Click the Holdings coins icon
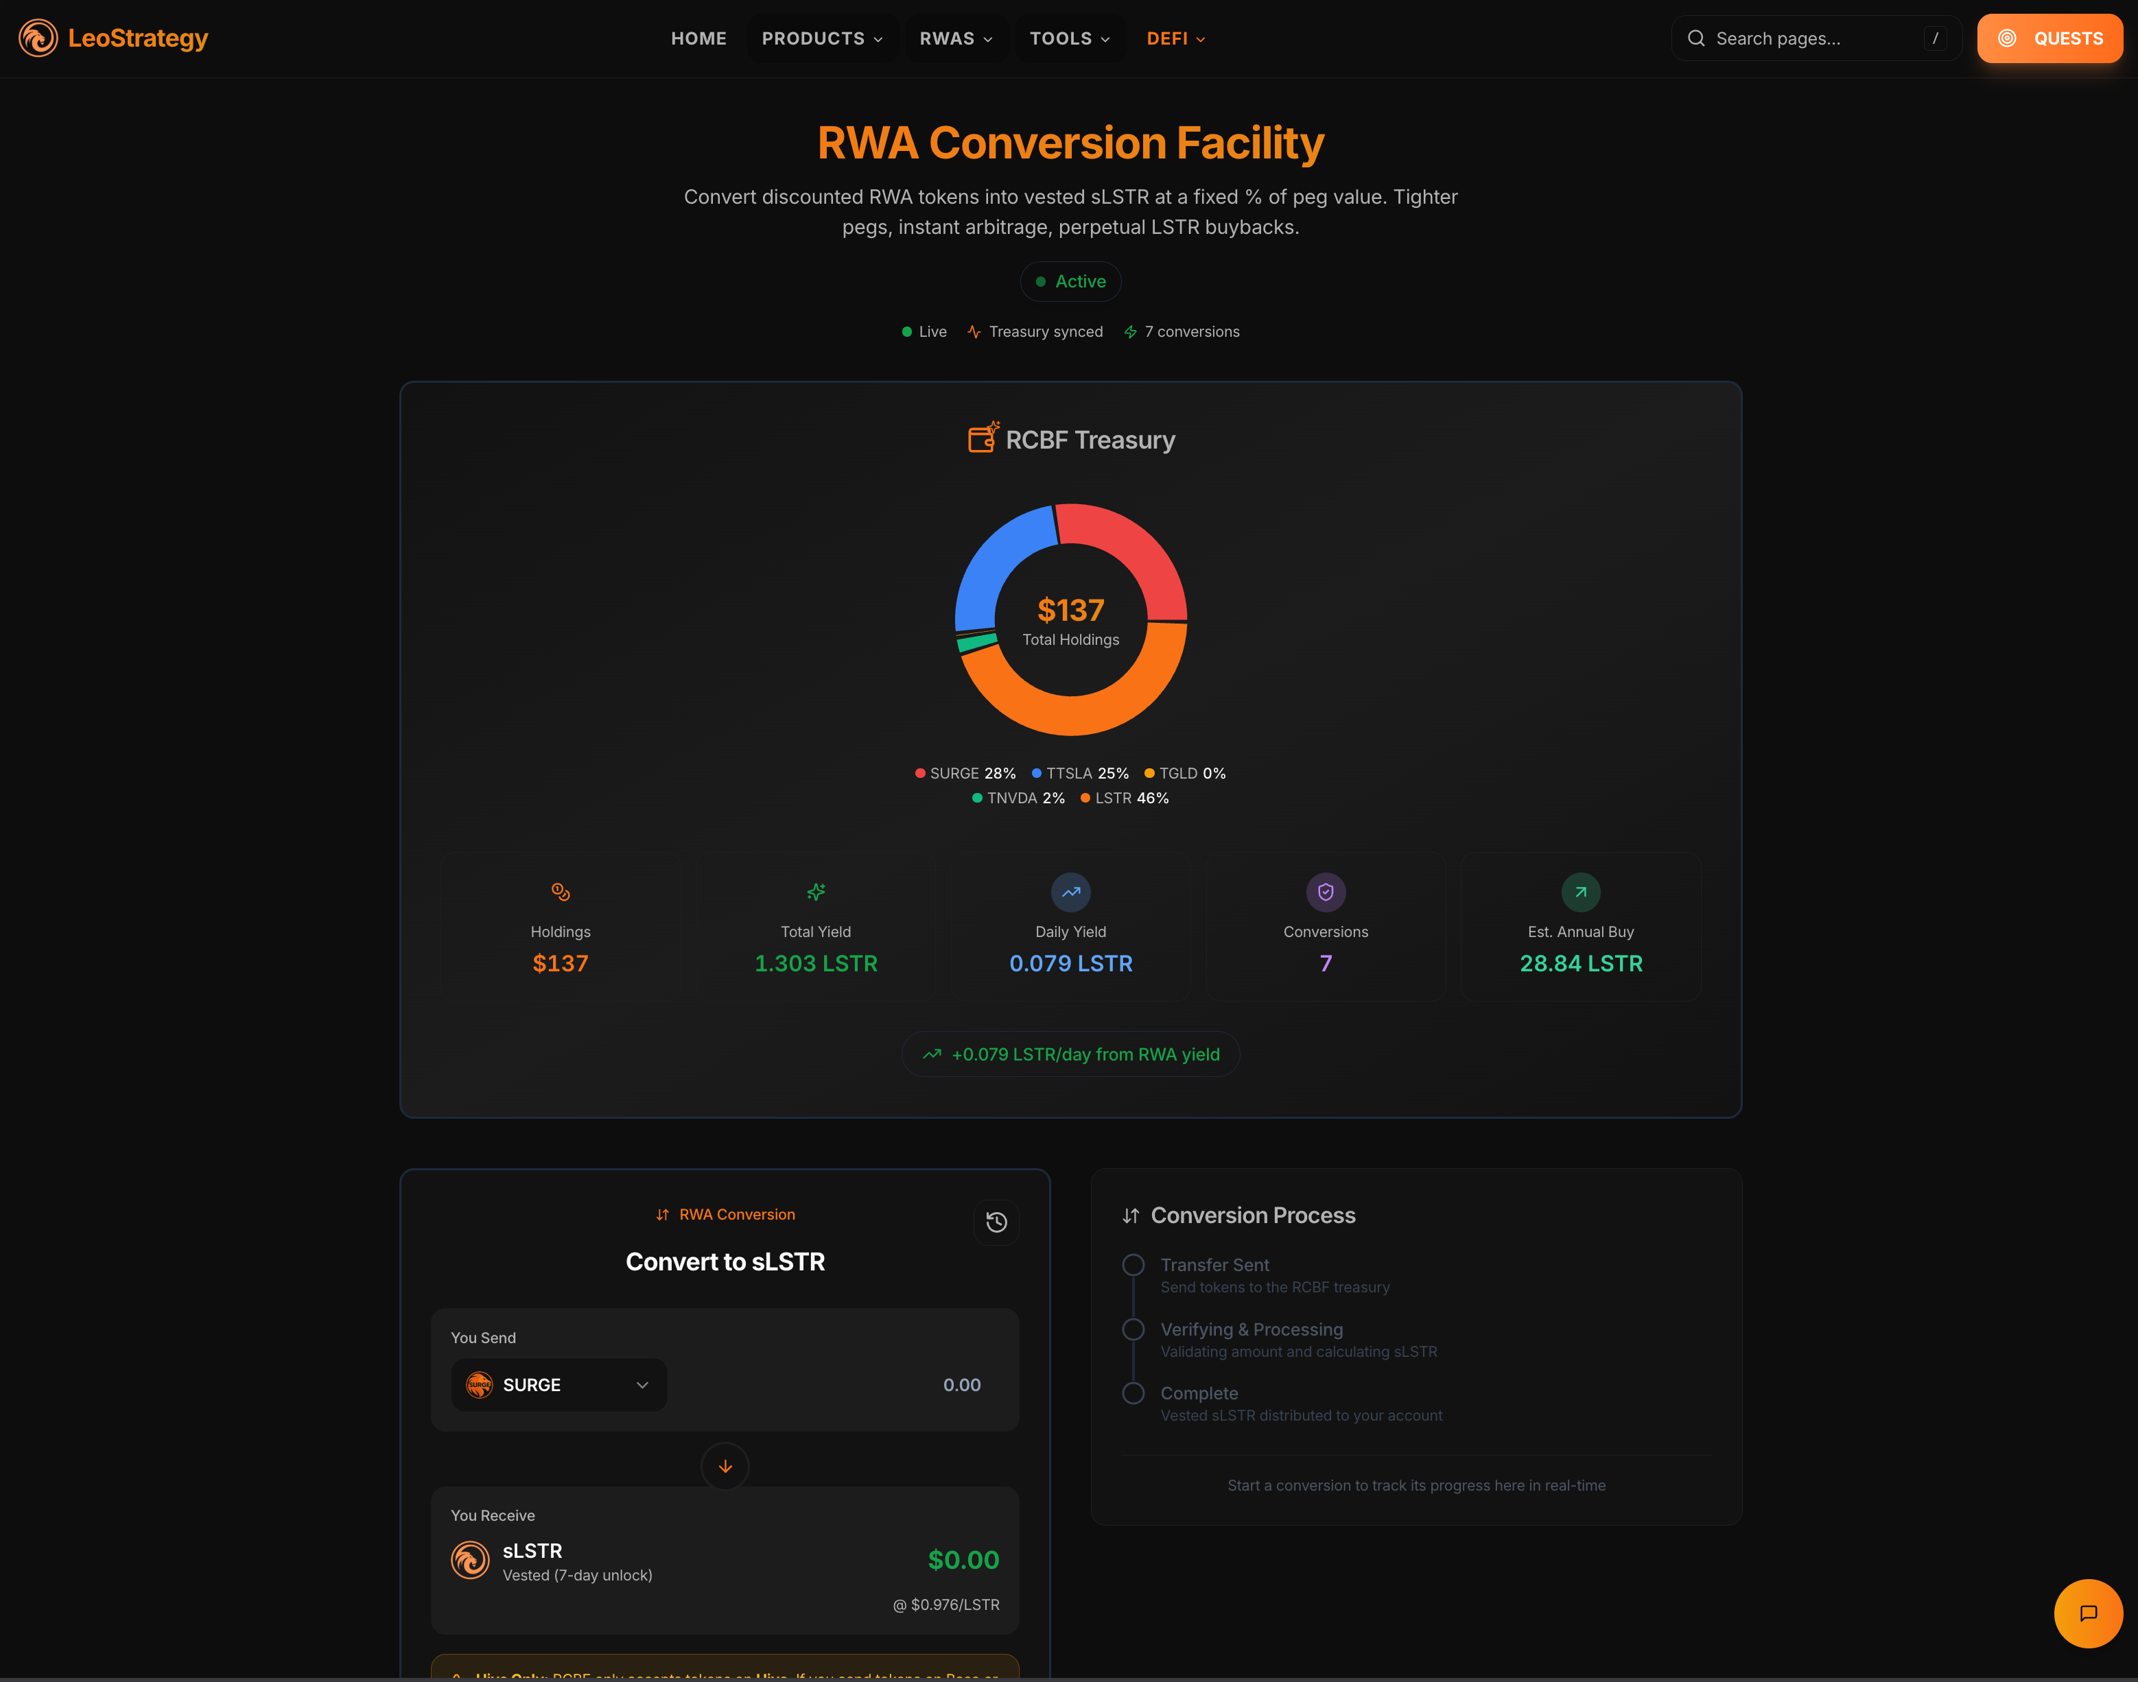The height and width of the screenshot is (1682, 2138). tap(561, 892)
